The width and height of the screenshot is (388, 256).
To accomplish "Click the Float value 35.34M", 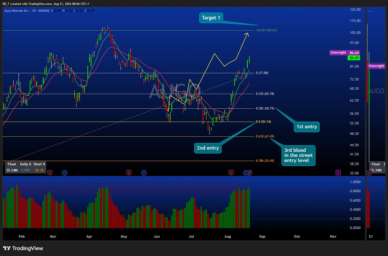I will [12, 170].
